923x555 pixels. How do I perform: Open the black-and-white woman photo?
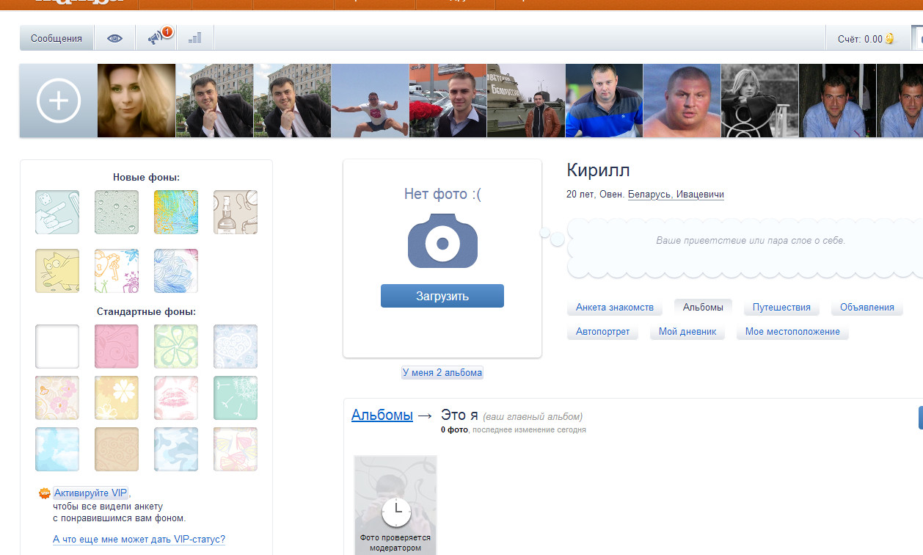(759, 101)
